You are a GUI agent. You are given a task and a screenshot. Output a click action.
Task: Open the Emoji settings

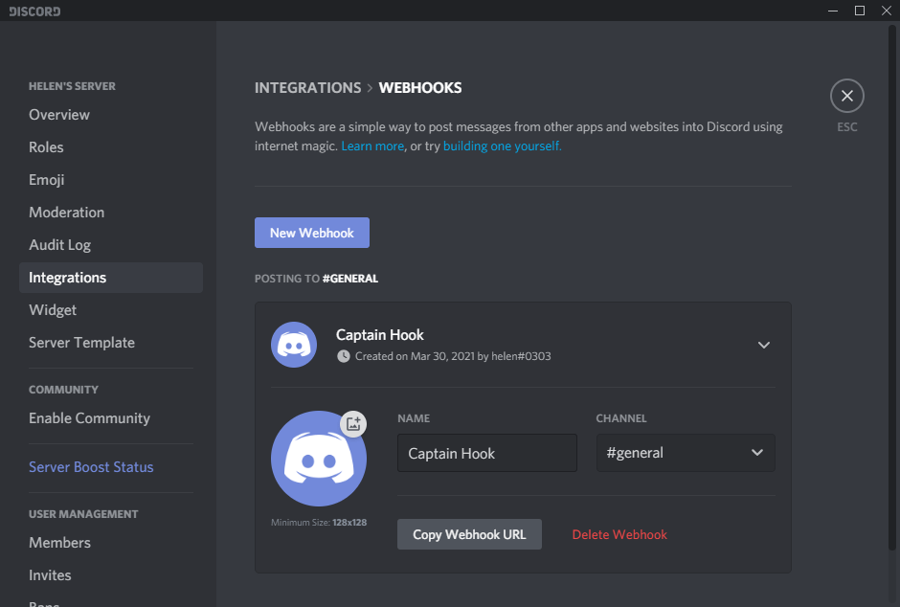pyautogui.click(x=47, y=180)
